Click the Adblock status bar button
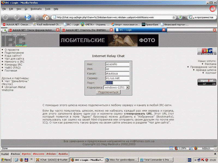Viewport: 218px width, 163px height. 206,148
